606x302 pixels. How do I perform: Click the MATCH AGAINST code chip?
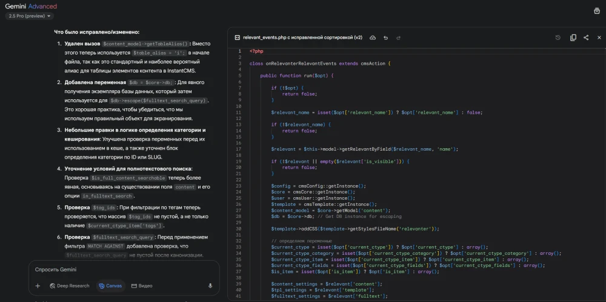point(105,246)
